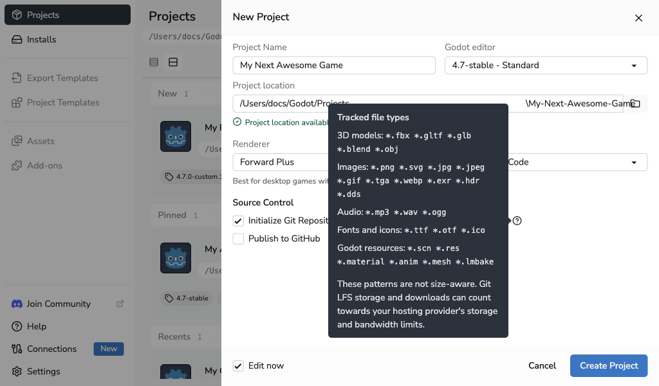
Task: Open external link icon next to Join Community
Action: 120,304
